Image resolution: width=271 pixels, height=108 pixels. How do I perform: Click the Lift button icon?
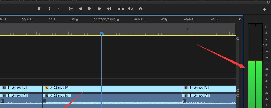tap(121, 9)
